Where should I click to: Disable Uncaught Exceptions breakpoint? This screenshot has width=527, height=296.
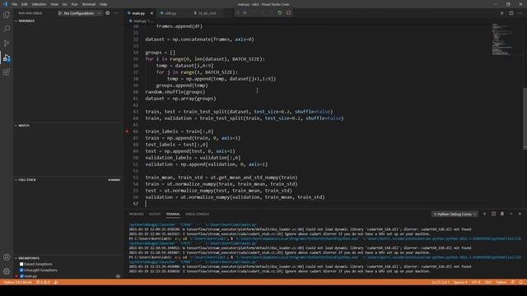[21, 271]
